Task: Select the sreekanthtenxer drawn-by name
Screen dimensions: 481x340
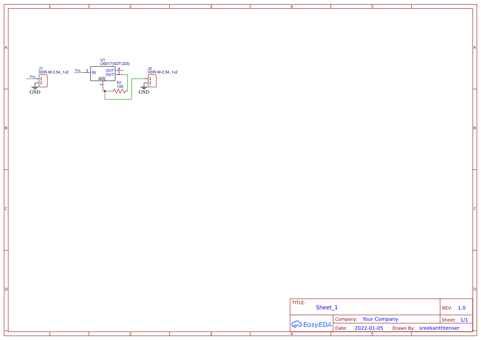Action: [x=439, y=328]
